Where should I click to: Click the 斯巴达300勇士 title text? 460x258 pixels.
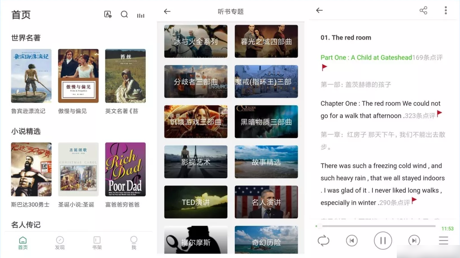point(30,205)
